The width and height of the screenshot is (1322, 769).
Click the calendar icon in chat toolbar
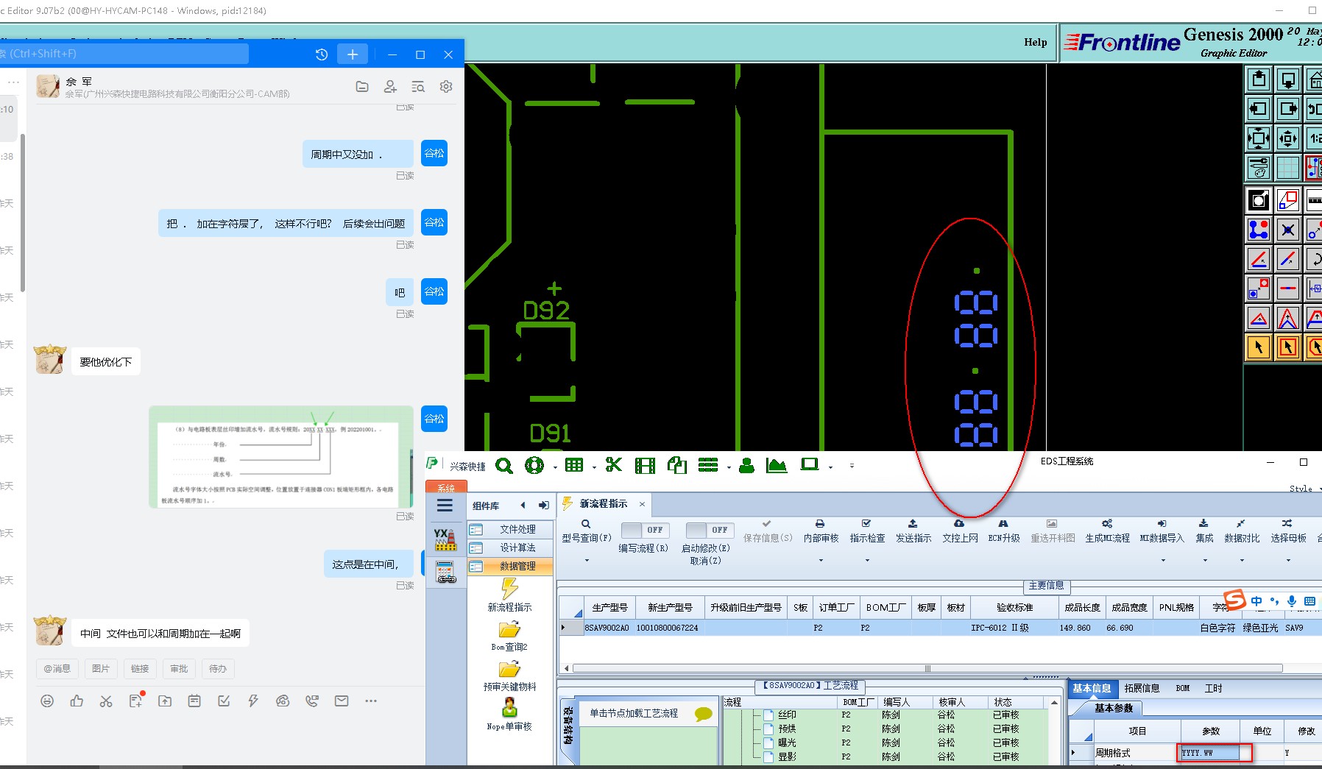click(x=194, y=701)
